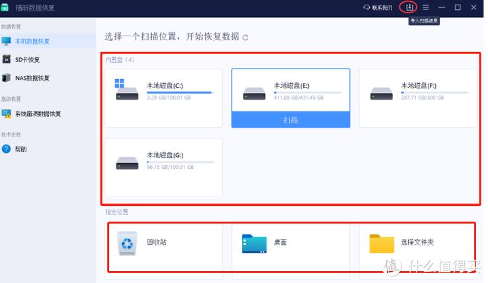This screenshot has height=283, width=488.
Task: Click the E: drive usage bar
Action: 307,92
